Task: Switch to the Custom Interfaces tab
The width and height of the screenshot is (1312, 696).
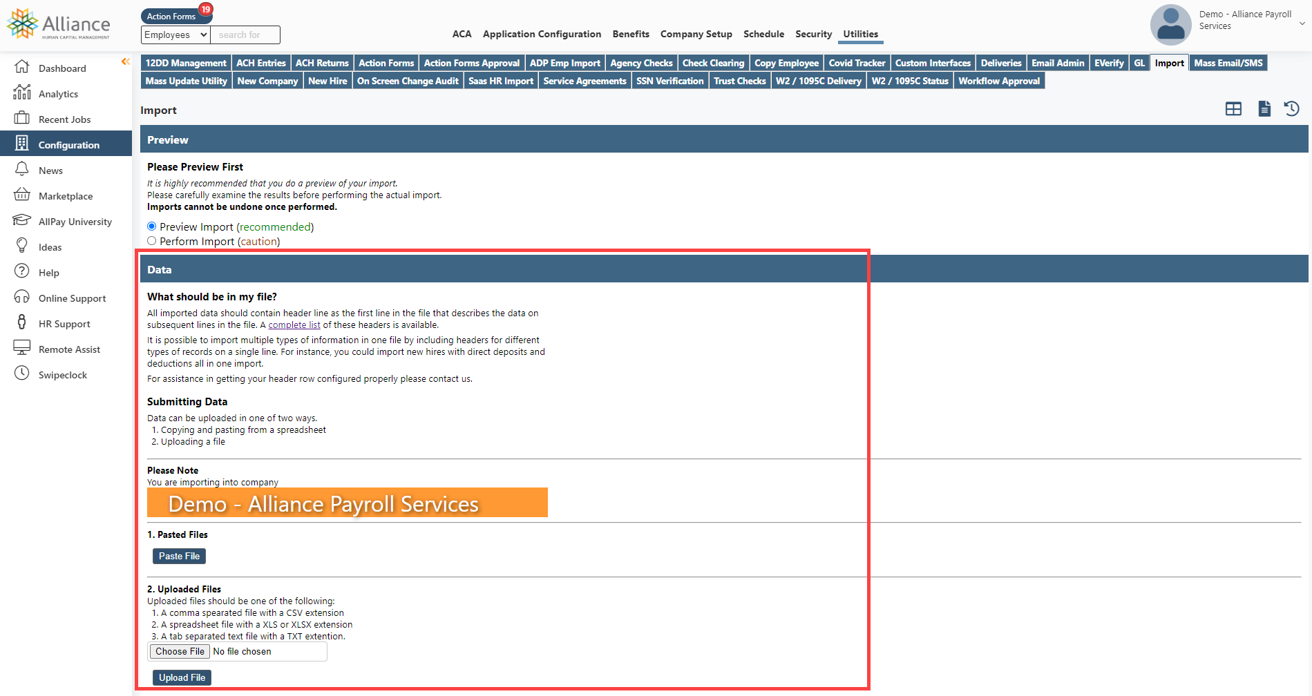Action: click(933, 63)
